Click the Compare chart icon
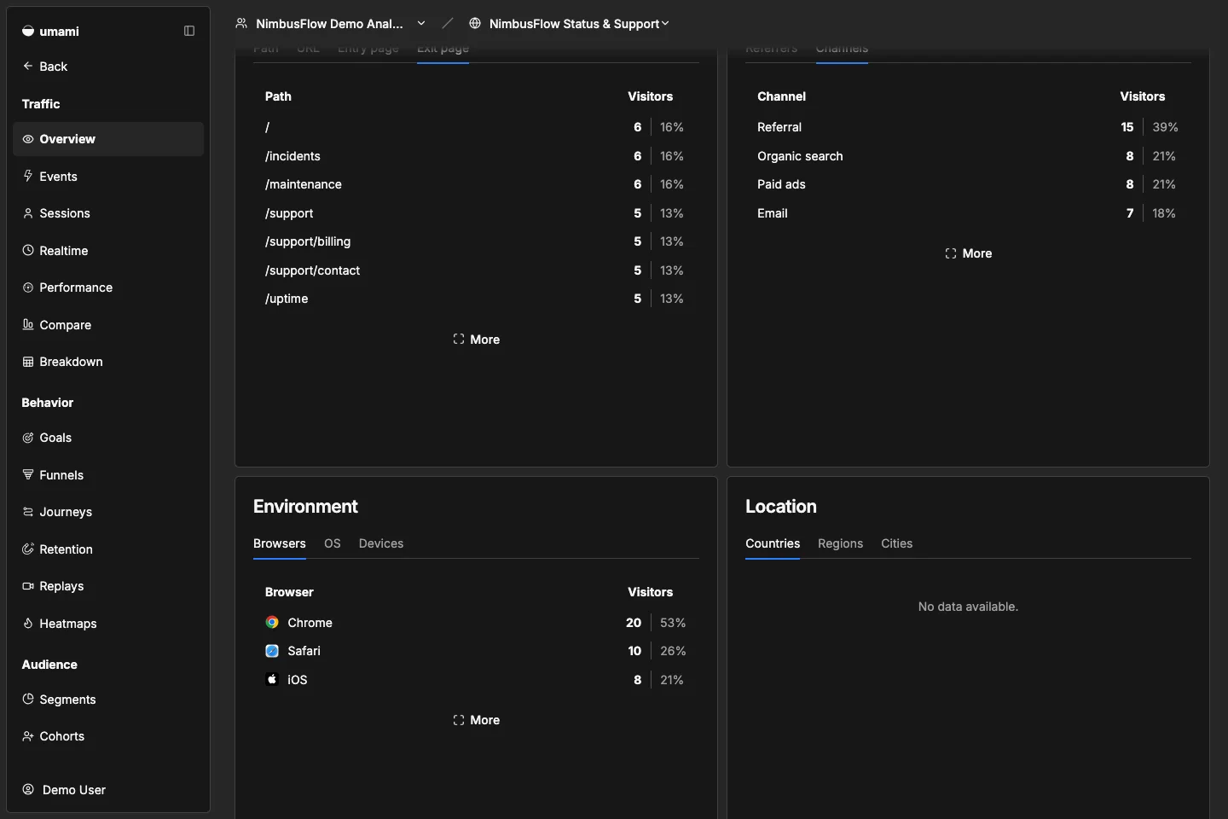 (28, 324)
